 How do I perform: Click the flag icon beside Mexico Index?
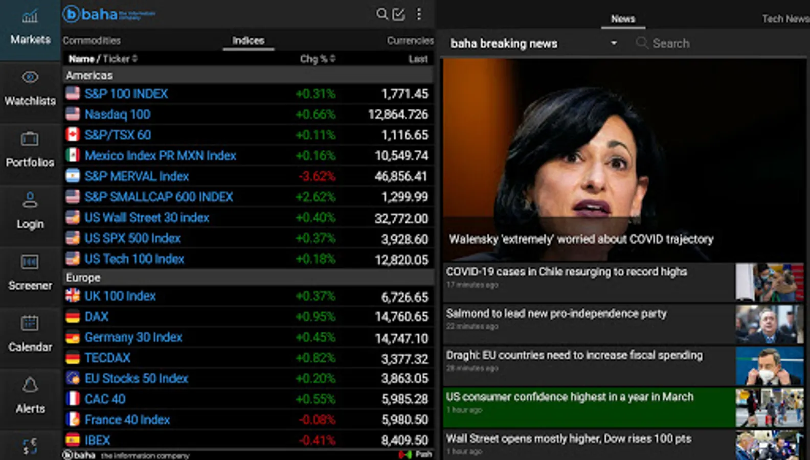tap(73, 155)
